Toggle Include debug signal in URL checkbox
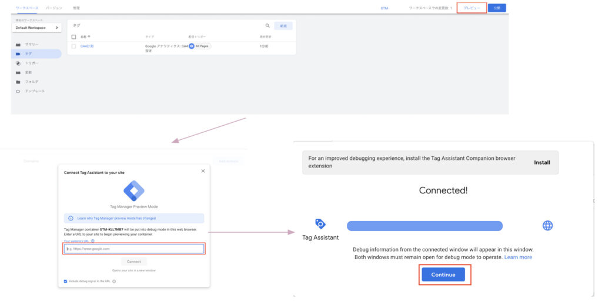 click(x=65, y=281)
